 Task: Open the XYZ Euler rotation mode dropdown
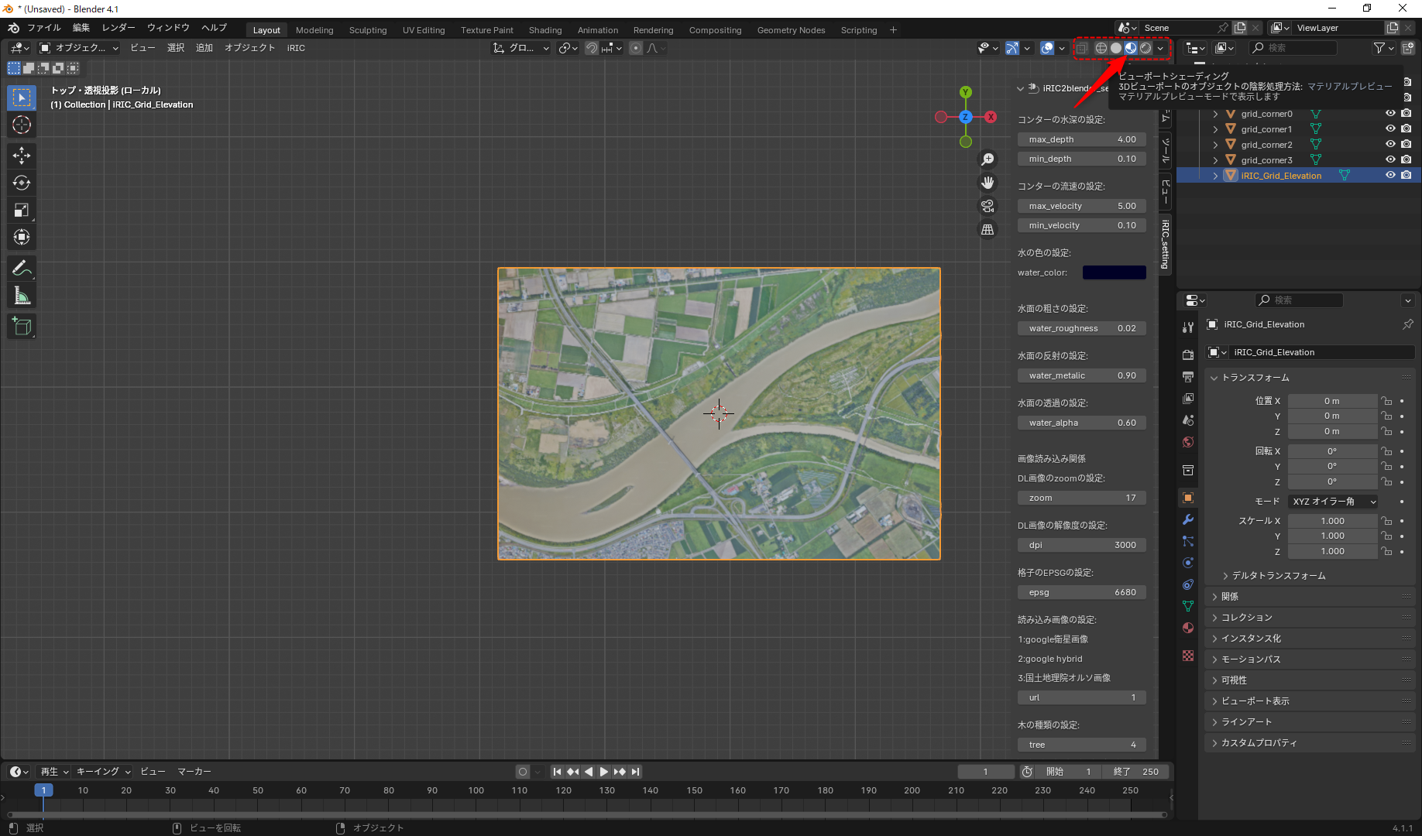[x=1333, y=502]
